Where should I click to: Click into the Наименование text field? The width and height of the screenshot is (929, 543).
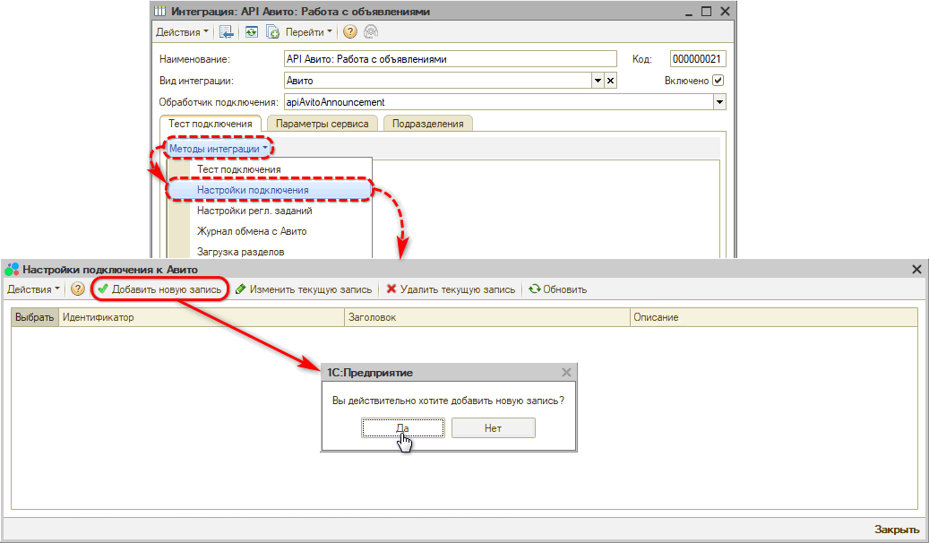click(450, 59)
